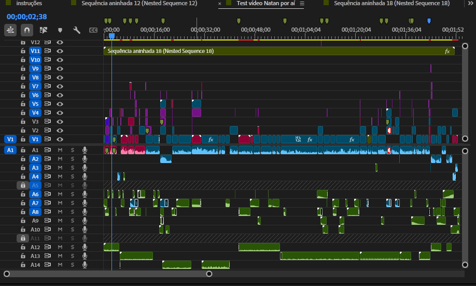Mute audio track A12
The width and height of the screenshot is (476, 286).
pos(60,247)
